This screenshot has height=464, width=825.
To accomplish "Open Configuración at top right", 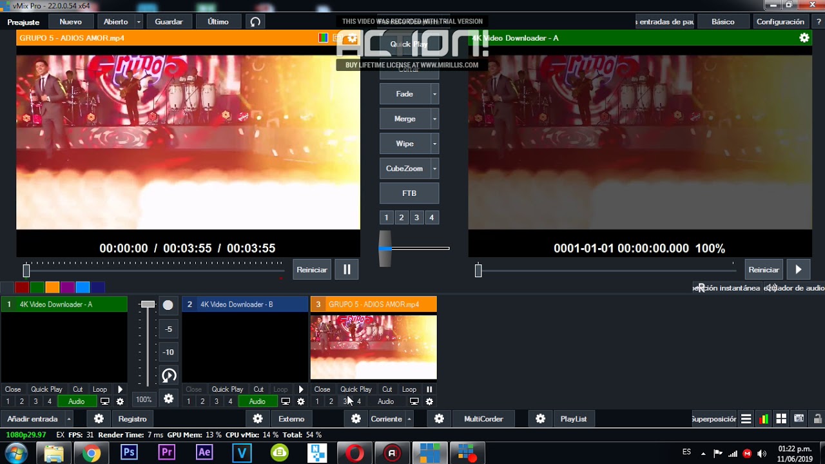I will coord(781,22).
